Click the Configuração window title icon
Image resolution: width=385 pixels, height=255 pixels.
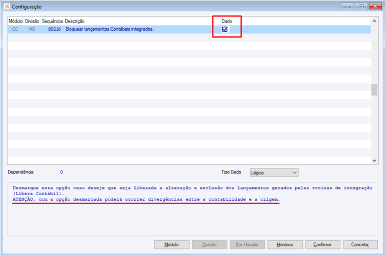[x=7, y=7]
